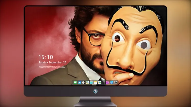Open the green Messages app in dock
The width and height of the screenshot is (191, 107).
[75, 83]
